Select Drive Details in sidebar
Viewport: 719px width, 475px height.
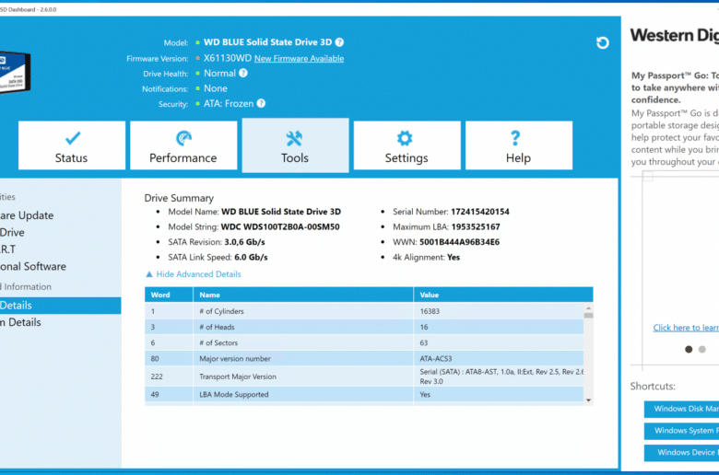click(x=61, y=306)
